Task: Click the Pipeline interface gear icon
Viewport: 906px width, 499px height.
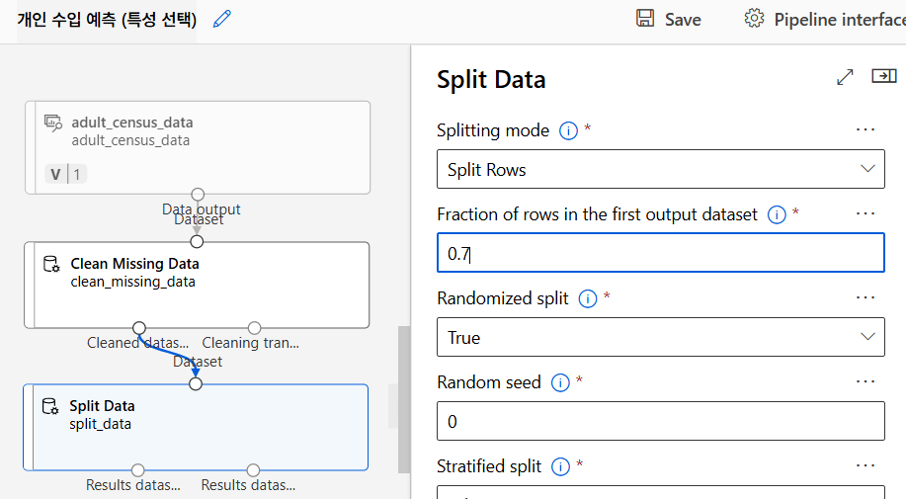Action: 755,19
